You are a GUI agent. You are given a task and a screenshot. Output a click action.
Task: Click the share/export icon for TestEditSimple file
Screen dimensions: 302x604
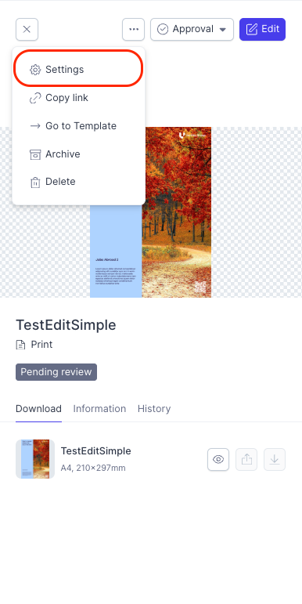pos(246,459)
